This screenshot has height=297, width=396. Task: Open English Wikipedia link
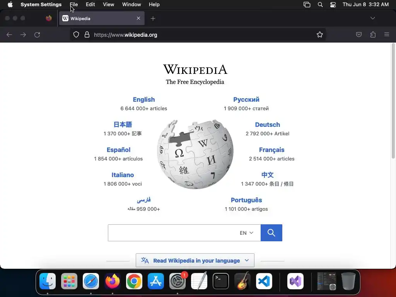pyautogui.click(x=144, y=99)
